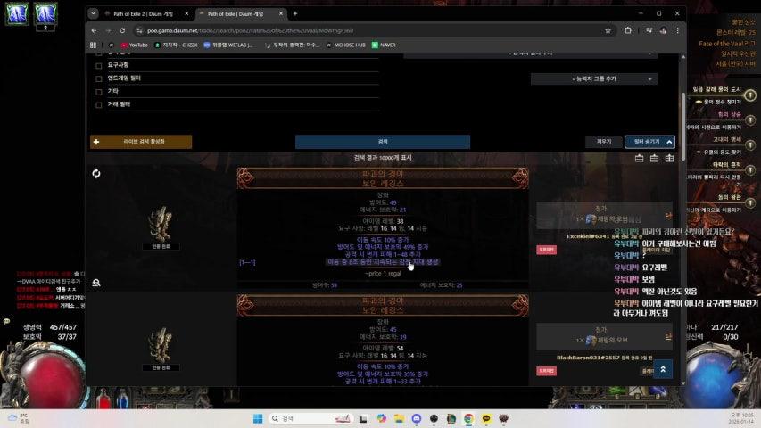Image resolution: width=761 pixels, height=428 pixels.
Task: Click the red status button on first listing
Action: (x=546, y=250)
